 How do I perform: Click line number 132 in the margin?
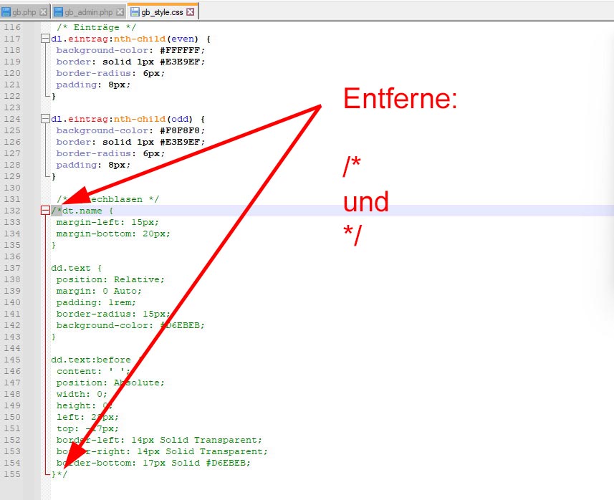click(12, 211)
